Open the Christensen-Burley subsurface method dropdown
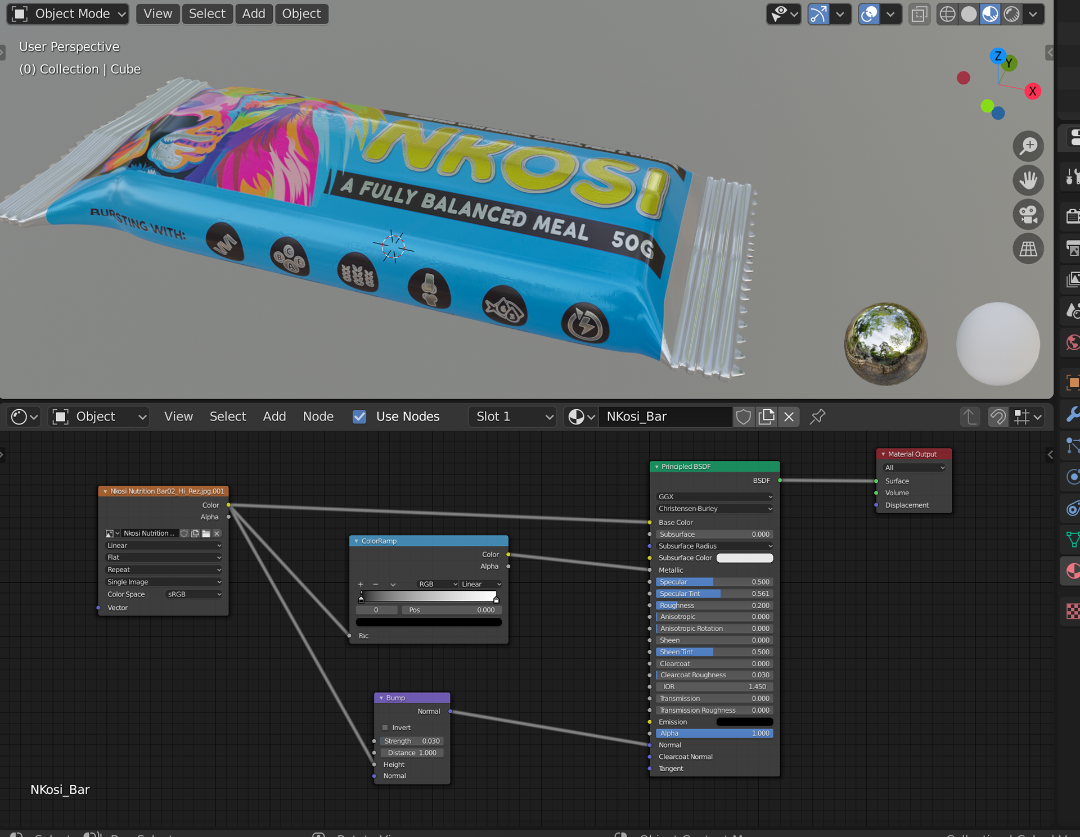The height and width of the screenshot is (837, 1080). [x=715, y=508]
